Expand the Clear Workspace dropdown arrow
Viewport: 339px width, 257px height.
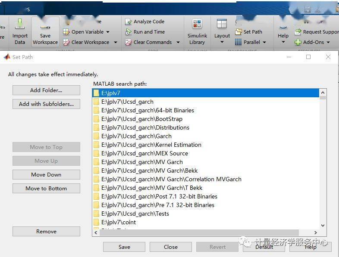pos(116,42)
